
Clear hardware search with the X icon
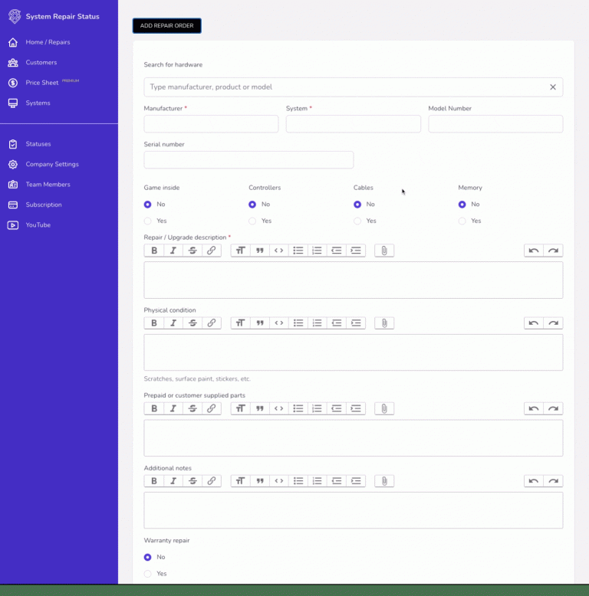click(x=552, y=87)
